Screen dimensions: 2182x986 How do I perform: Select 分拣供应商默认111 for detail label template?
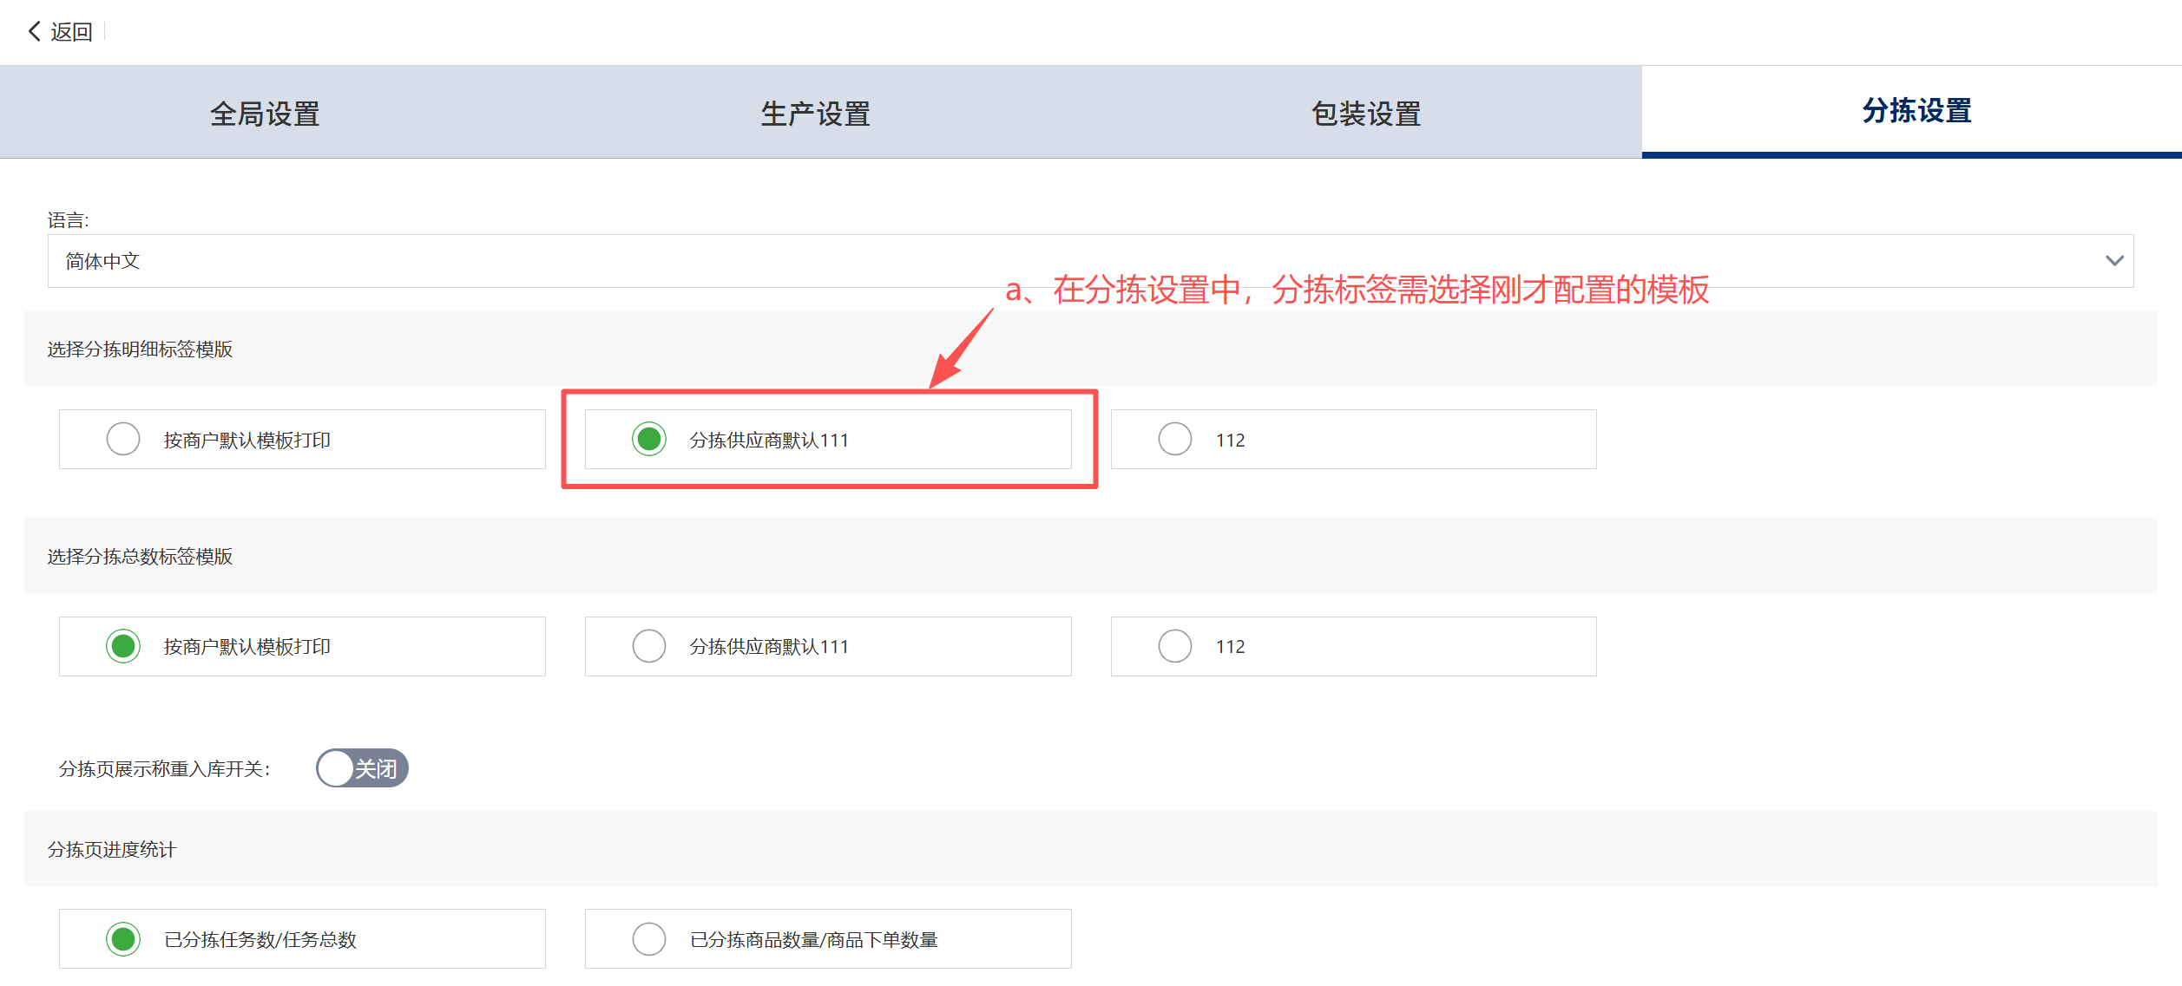pyautogui.click(x=649, y=440)
